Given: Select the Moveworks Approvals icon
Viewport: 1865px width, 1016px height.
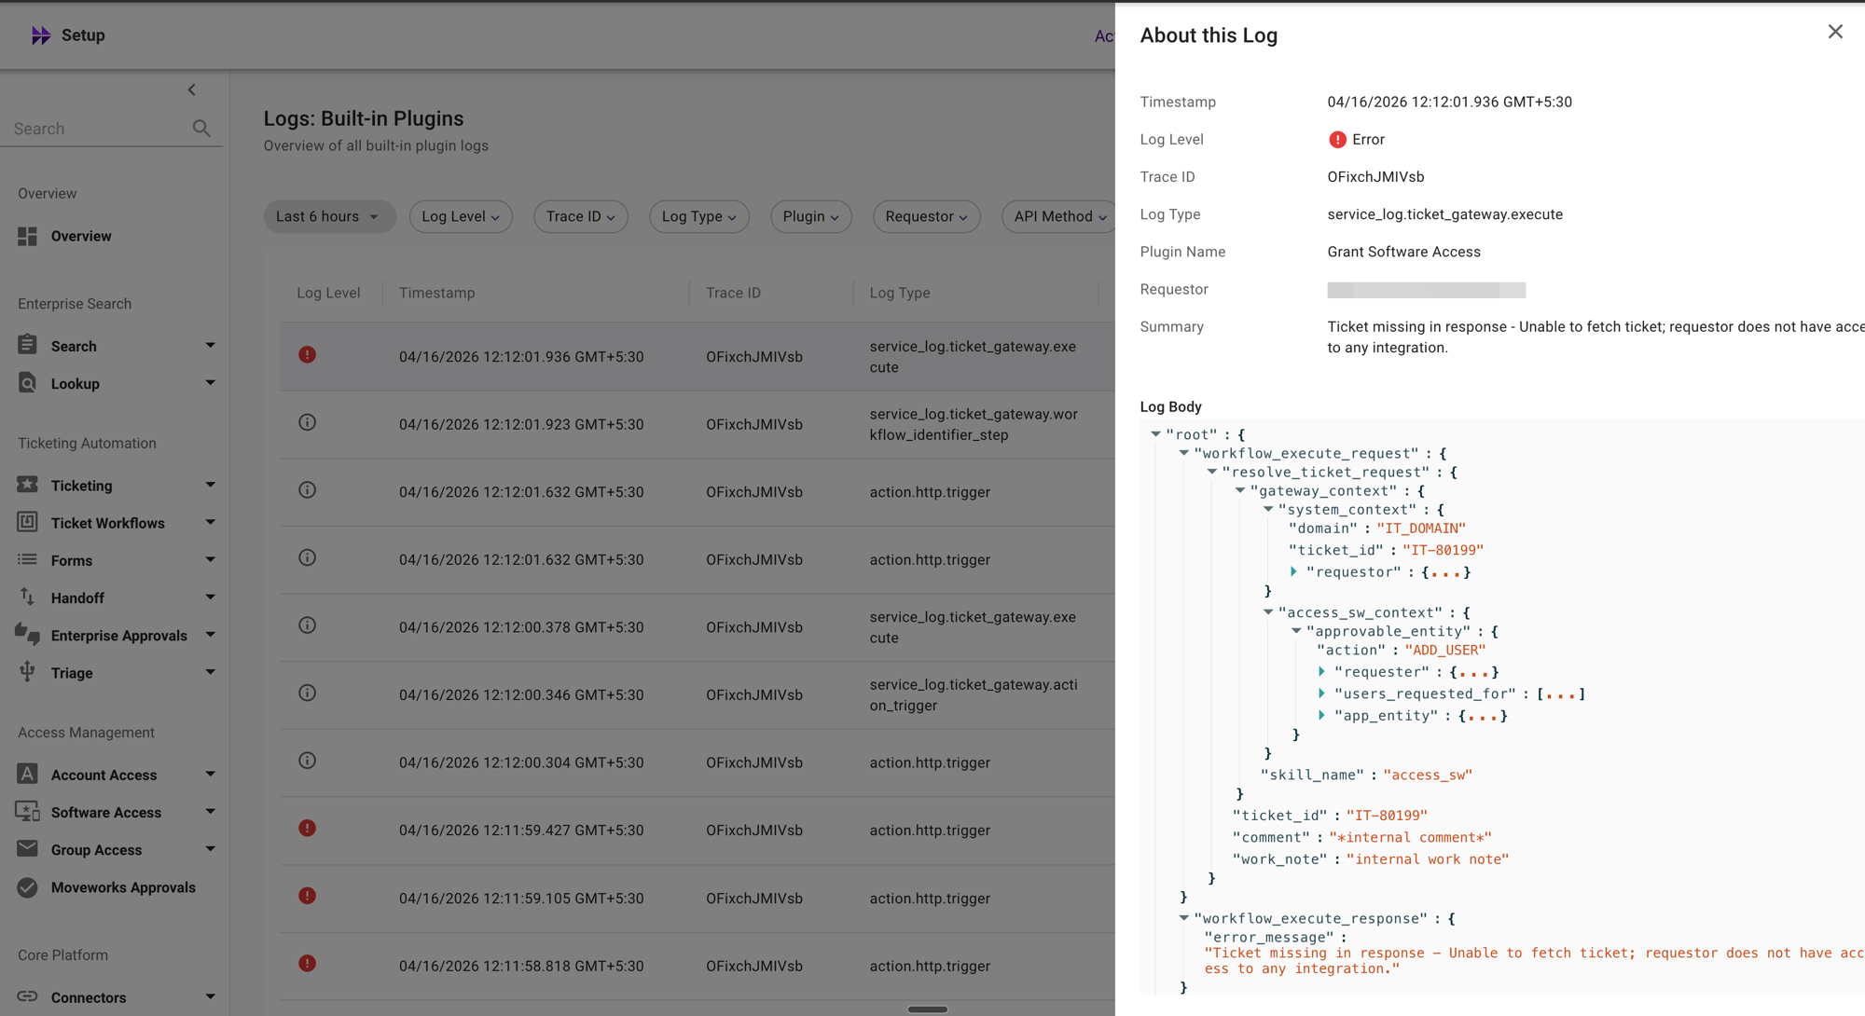Looking at the screenshot, I should coord(29,887).
